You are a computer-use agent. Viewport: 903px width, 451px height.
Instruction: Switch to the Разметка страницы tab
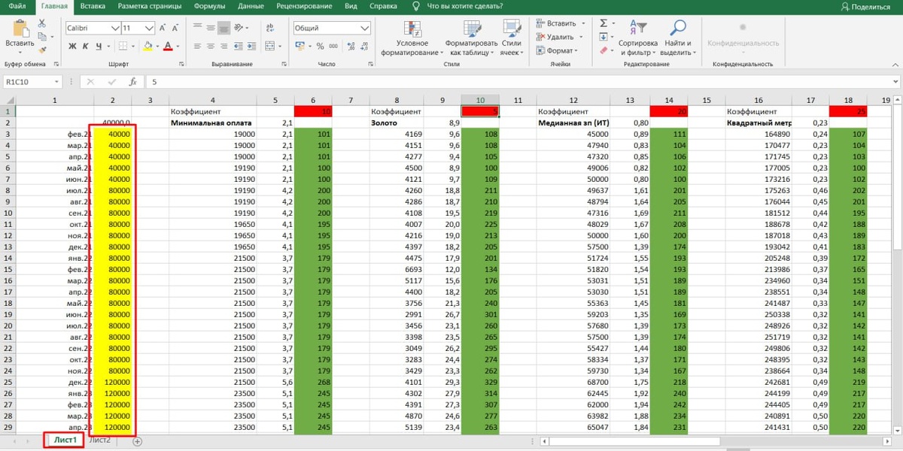click(150, 6)
